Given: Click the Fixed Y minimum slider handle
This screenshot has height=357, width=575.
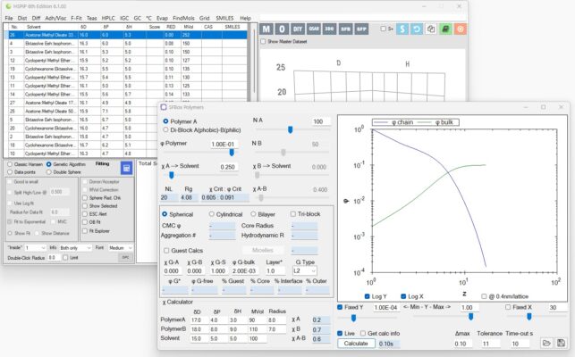Looking at the screenshot, I should tap(353, 318).
